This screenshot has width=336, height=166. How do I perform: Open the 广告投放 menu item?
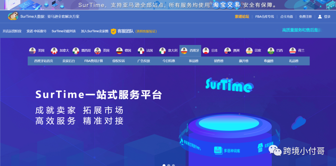[x=143, y=61]
